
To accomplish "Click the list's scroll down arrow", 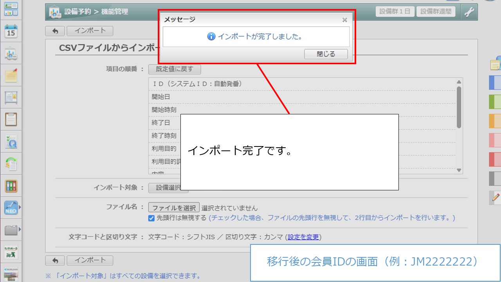I will (x=459, y=170).
